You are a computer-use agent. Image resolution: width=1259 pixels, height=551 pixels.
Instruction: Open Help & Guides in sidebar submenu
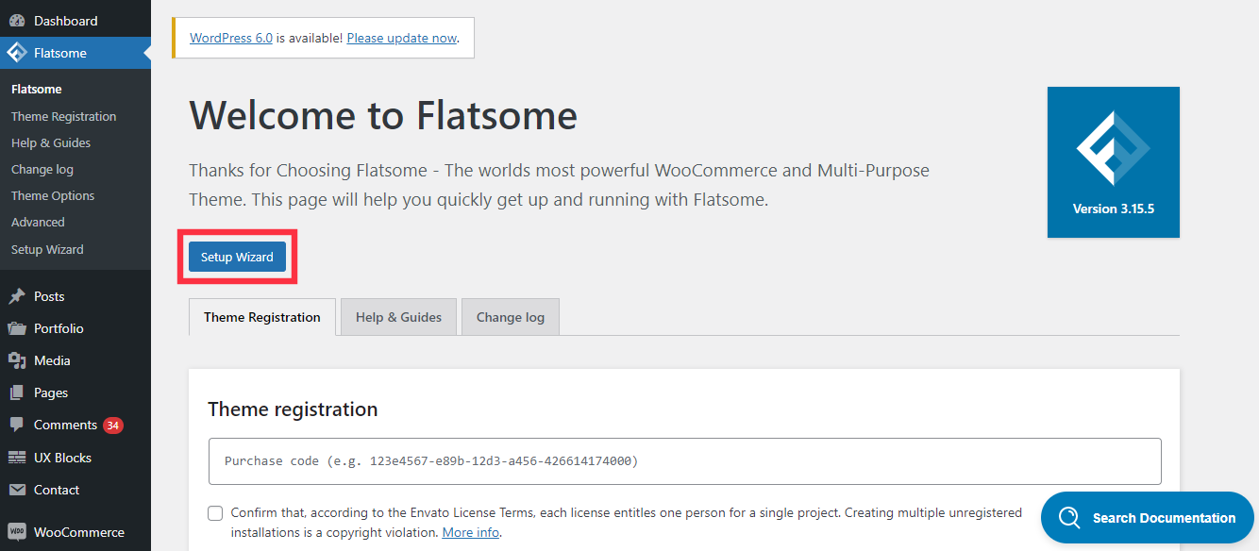coord(51,142)
